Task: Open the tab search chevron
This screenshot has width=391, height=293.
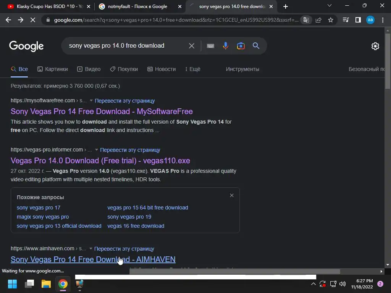Action: pyautogui.click(x=330, y=5)
